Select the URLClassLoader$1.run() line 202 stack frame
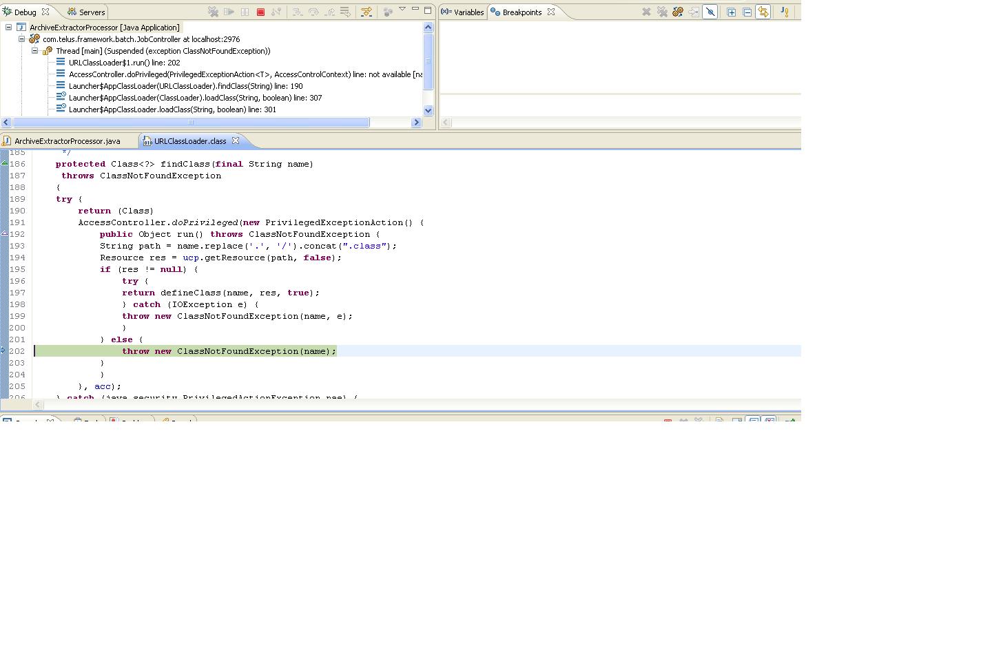The width and height of the screenshot is (992, 661). pyautogui.click(x=124, y=63)
